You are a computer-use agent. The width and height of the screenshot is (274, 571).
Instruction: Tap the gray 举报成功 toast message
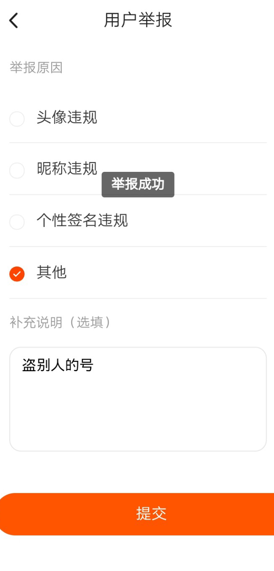[138, 184]
